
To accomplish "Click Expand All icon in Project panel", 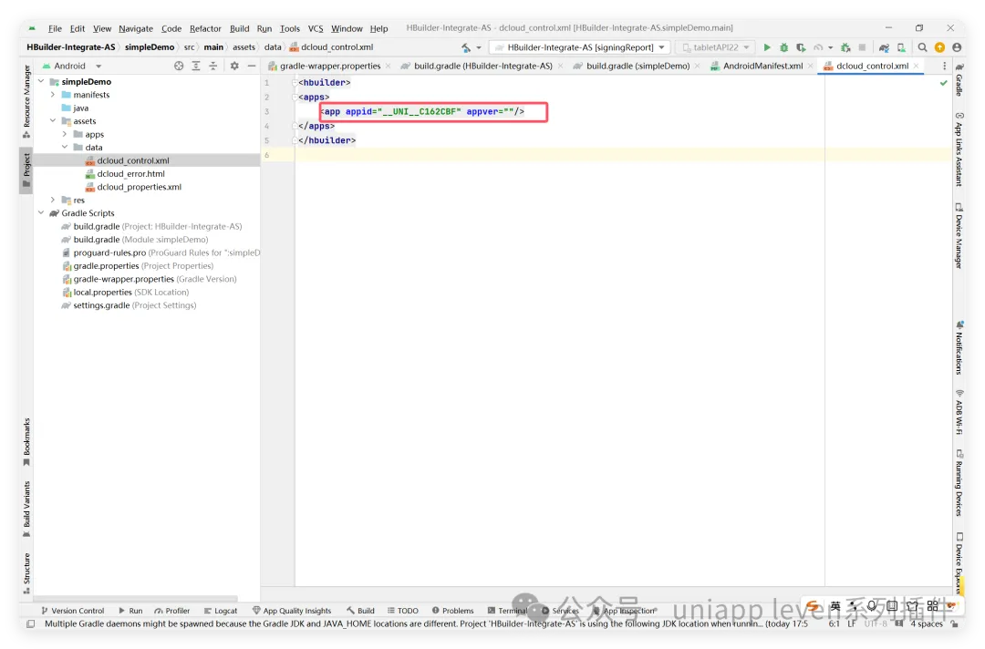I will pos(196,66).
